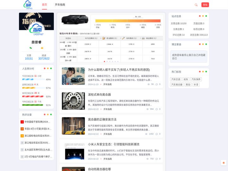Open hot article 丰田2.8万小可爱

pyautogui.click(x=38, y=129)
